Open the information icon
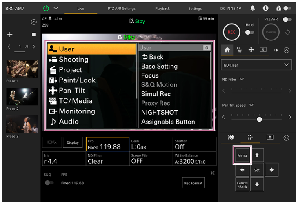Viewport: 298px width, 204px height. 266,8
